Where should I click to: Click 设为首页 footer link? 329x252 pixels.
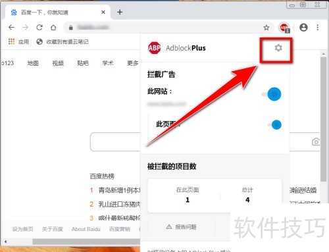click(x=23, y=229)
